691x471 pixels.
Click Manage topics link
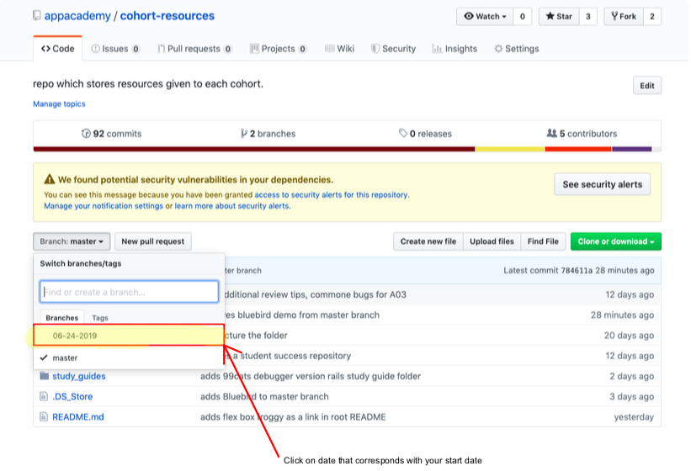pyautogui.click(x=59, y=104)
